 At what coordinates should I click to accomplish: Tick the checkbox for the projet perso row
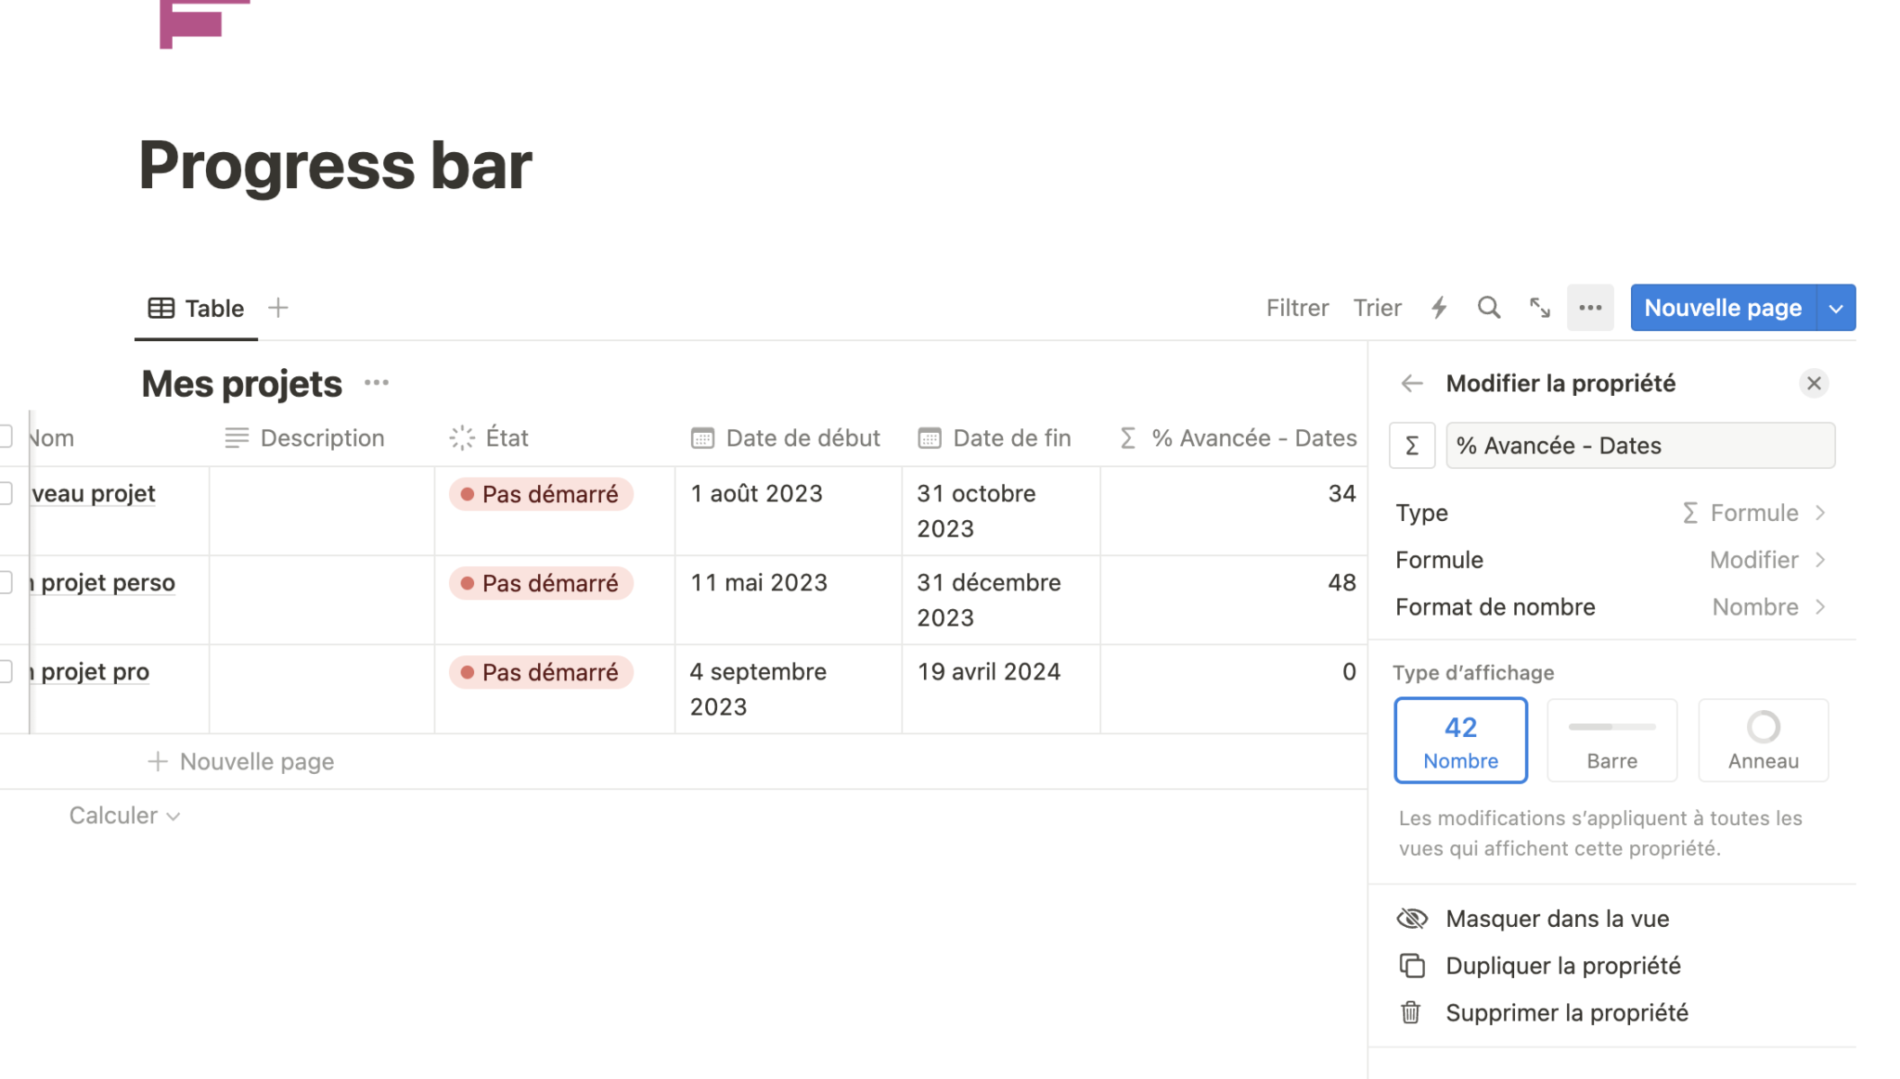6,582
